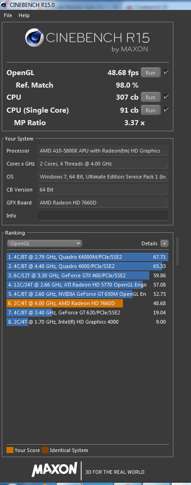Select ranking row GeForce GTX 460
The width and height of the screenshot is (191, 485).
click(x=88, y=275)
